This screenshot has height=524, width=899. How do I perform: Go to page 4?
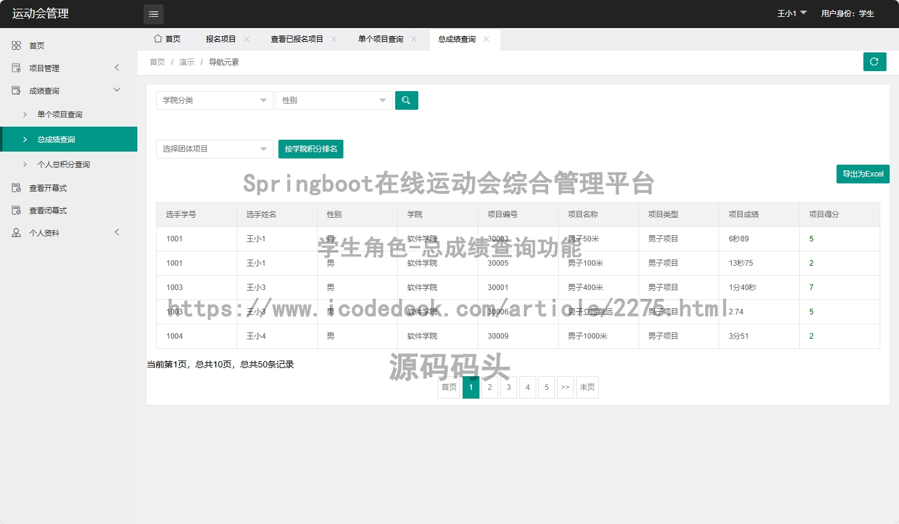click(x=528, y=387)
